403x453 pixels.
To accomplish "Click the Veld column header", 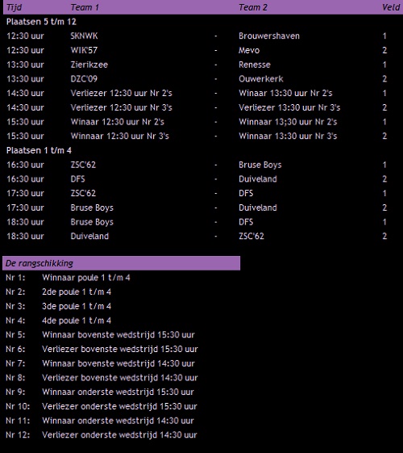I will click(x=391, y=7).
